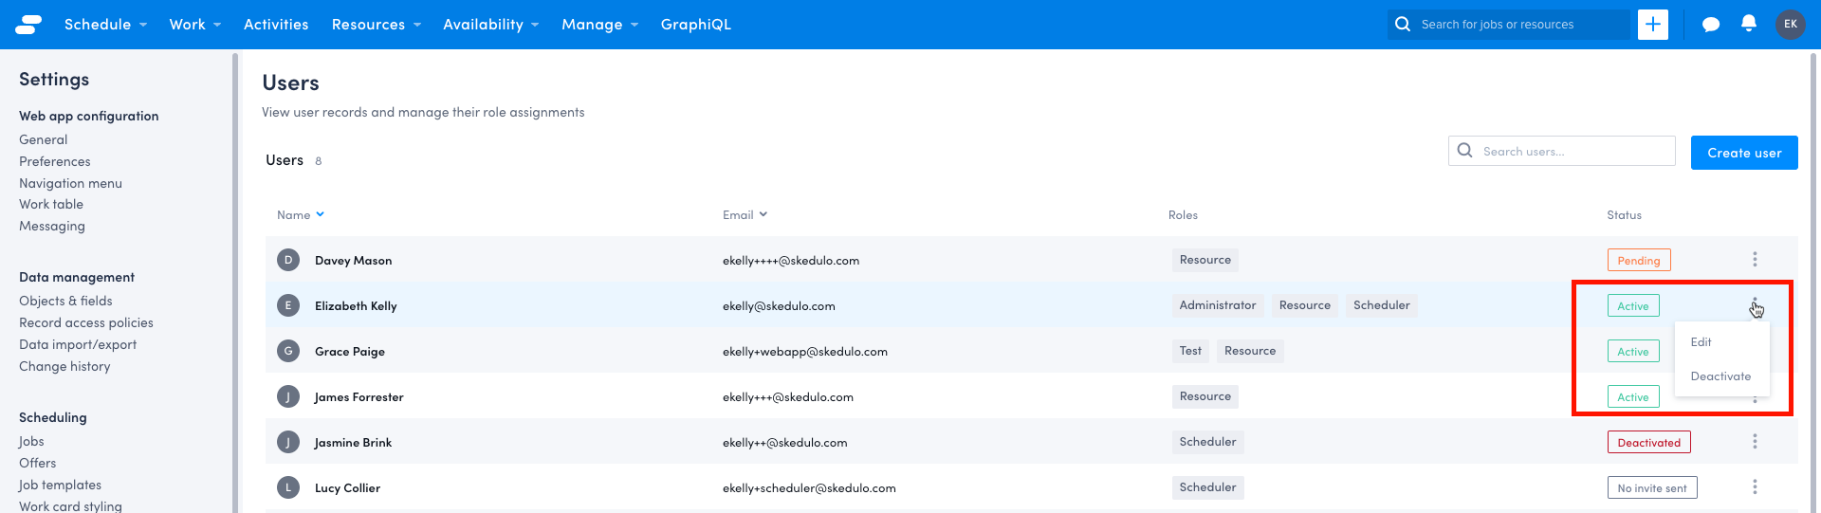The width and height of the screenshot is (1821, 513).
Task: Sort the users by Name column
Action: 300,215
